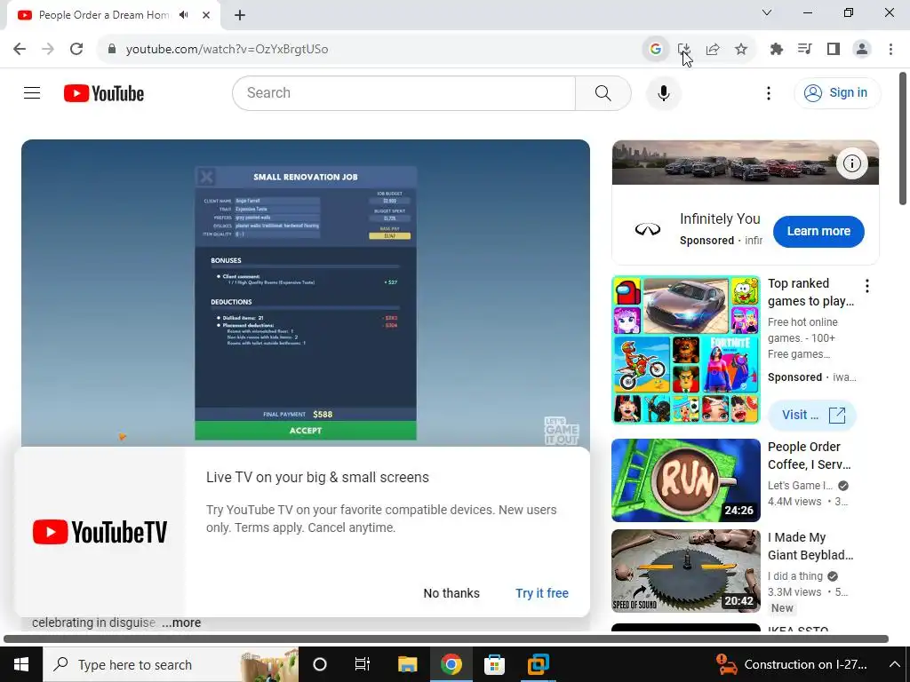Image resolution: width=910 pixels, height=682 pixels.
Task: Mute tab via speaker icon
Action: coord(184,15)
